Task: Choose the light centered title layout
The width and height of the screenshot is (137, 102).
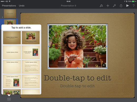Action: pos(12,52)
